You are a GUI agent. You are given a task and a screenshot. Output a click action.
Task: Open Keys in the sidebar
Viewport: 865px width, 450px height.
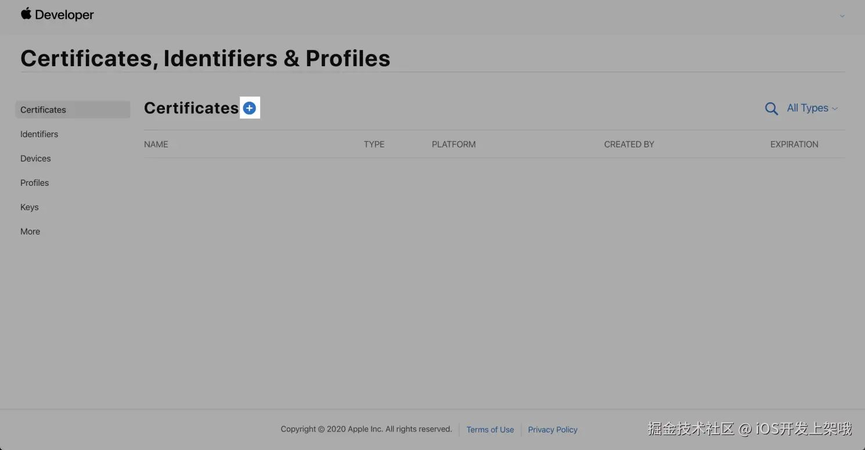[x=30, y=207]
